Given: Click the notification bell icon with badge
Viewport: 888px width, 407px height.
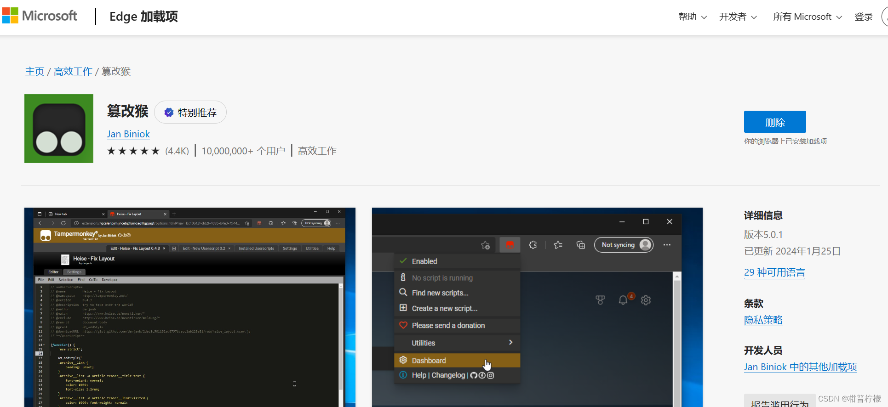Looking at the screenshot, I should pos(624,300).
